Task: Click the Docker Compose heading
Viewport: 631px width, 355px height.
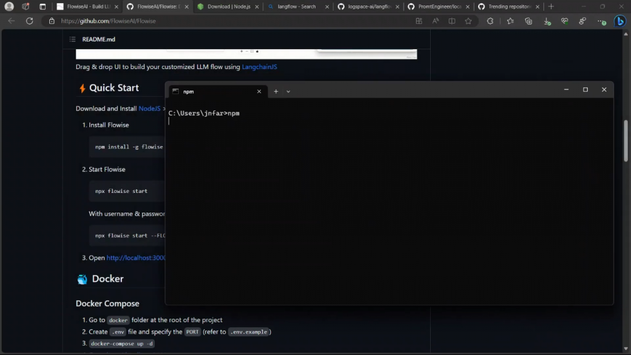Action: coord(107,303)
